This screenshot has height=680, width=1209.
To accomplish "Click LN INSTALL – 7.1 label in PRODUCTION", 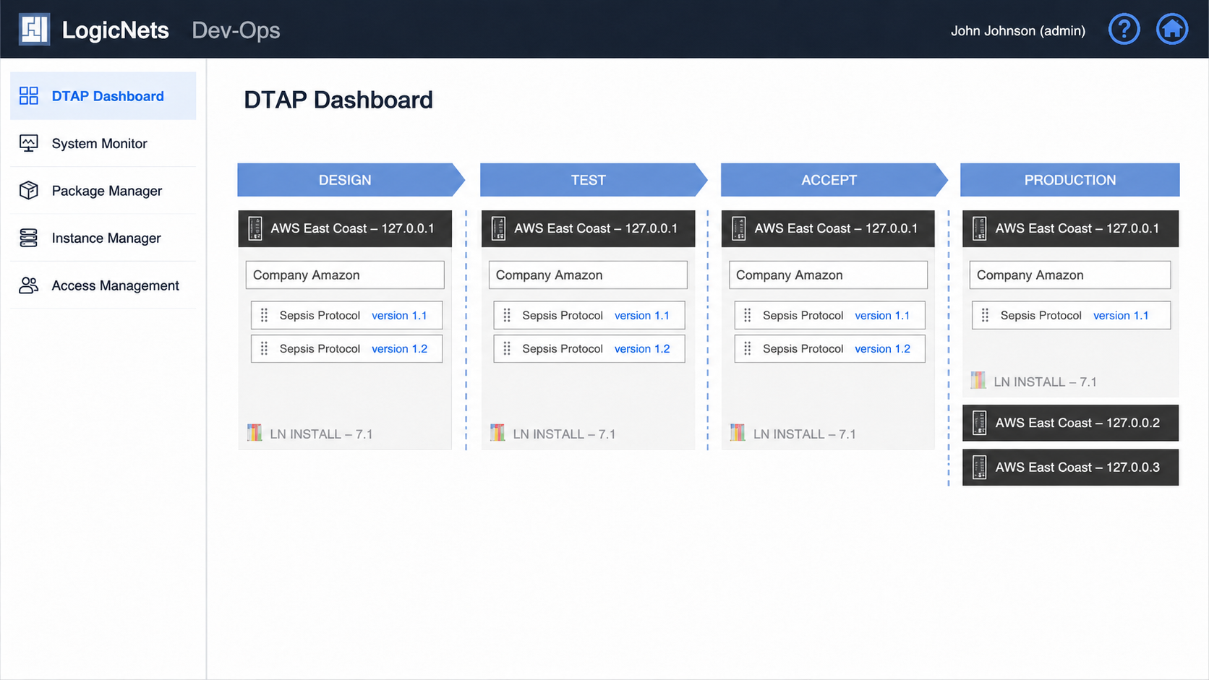I will pyautogui.click(x=1045, y=382).
